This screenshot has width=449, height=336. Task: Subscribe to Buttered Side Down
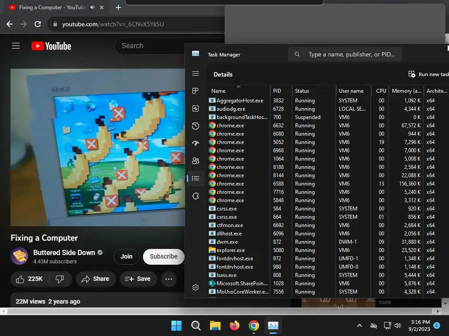coord(164,256)
